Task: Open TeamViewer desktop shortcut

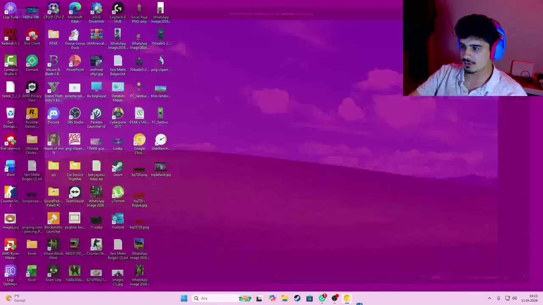Action: [x=75, y=195]
